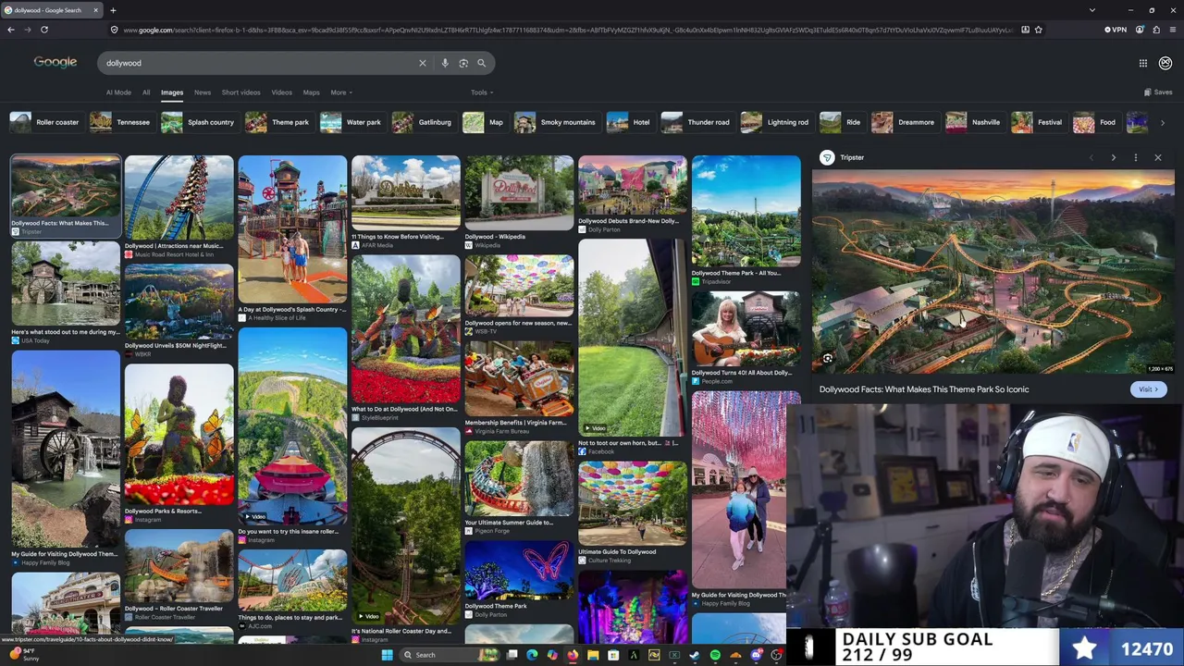Switch to the Videos tab

click(281, 92)
